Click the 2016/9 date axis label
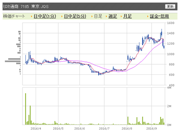 (x=151, y=128)
